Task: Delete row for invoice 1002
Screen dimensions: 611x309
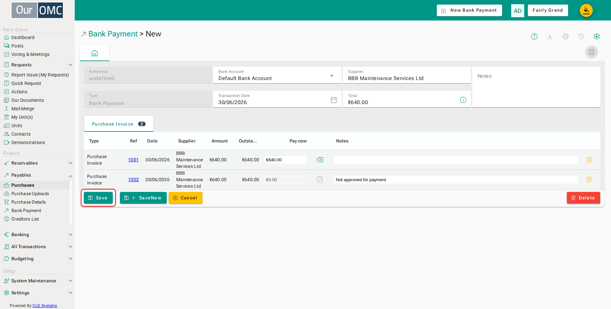Action: click(589, 180)
